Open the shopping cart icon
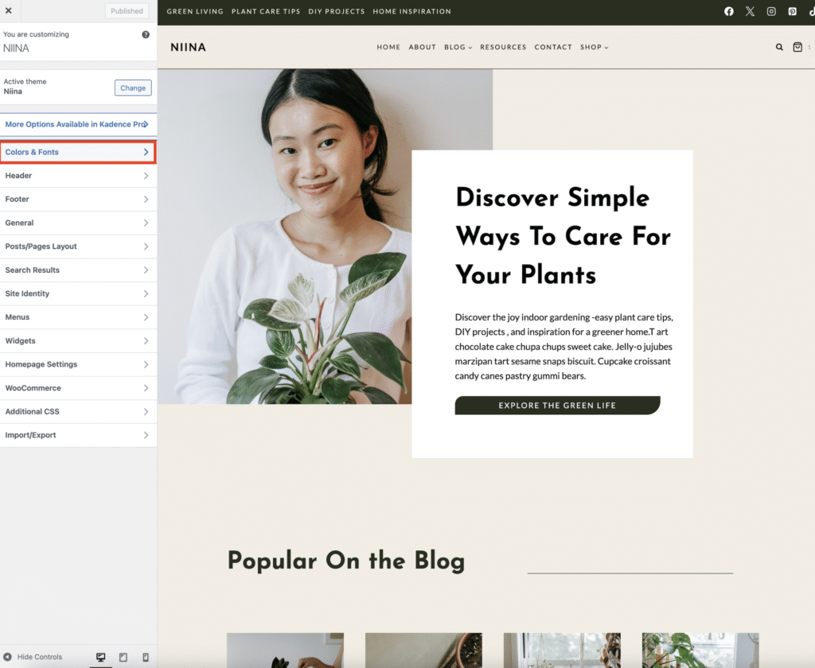Viewport: 815px width, 668px height. pos(797,47)
